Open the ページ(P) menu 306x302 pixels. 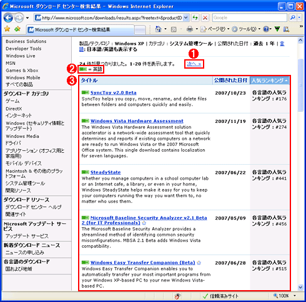[x=215, y=29]
